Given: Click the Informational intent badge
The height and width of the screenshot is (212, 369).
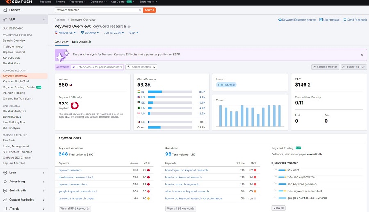Looking at the screenshot, I should (x=226, y=85).
